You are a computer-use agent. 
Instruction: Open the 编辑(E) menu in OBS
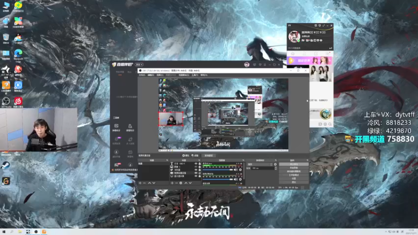click(x=151, y=75)
